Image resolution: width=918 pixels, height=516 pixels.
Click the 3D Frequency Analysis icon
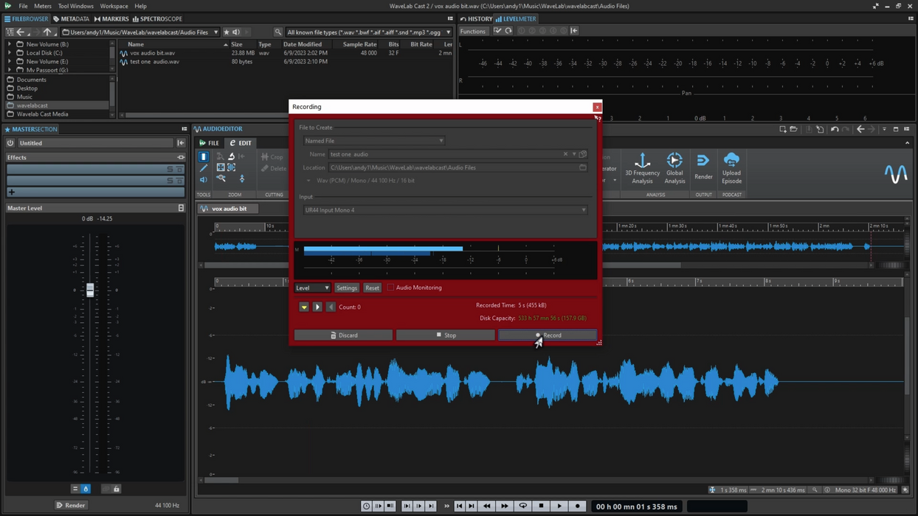[642, 161]
